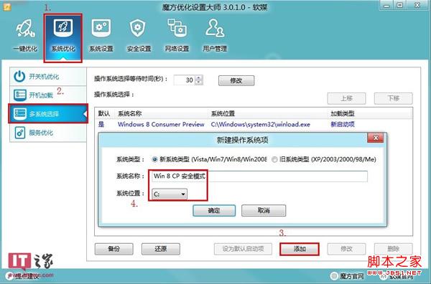Viewport: 431px width, 284px height.
Task: Click the 系统位置 column header
Action: coord(223,113)
